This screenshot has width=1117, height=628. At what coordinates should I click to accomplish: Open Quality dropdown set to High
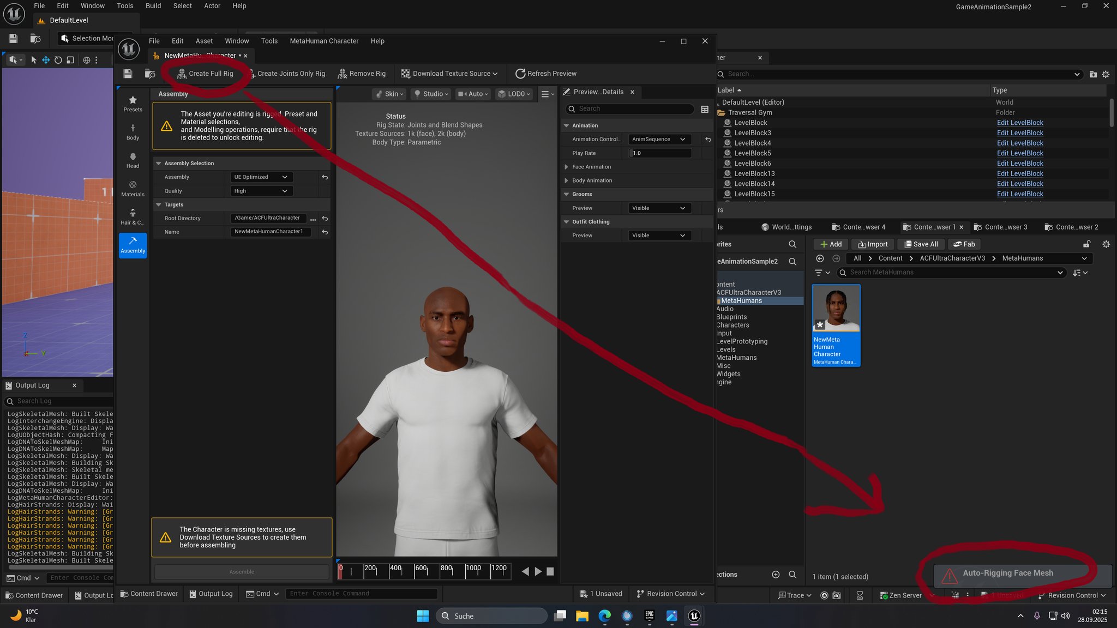pyautogui.click(x=261, y=191)
